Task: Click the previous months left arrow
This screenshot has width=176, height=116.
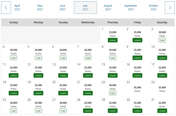Action: pos(6,8)
